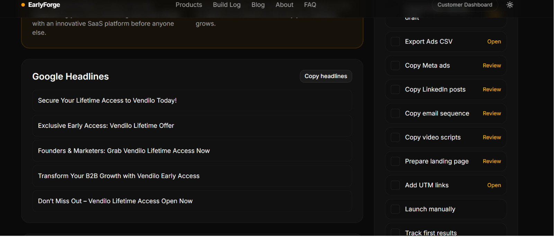
Task: Check the Prepare landing page checkbox
Action: pos(395,161)
